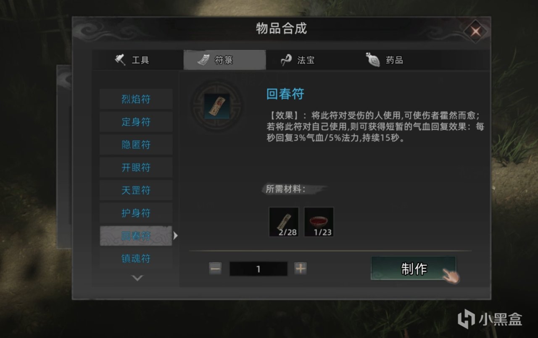The height and width of the screenshot is (338, 538).
Task: Click the quantity input field
Action: (x=258, y=269)
